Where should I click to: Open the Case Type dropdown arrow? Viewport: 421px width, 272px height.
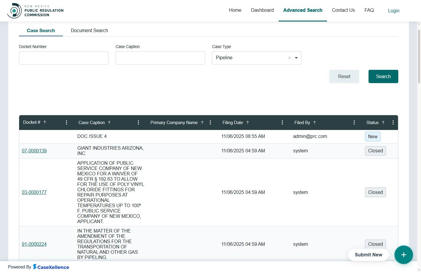coord(296,58)
